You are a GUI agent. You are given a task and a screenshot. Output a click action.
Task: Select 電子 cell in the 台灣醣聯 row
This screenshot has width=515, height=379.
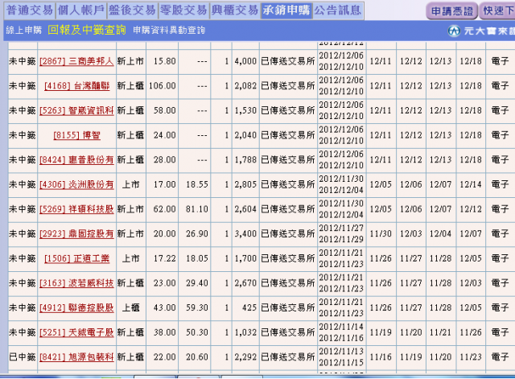pyautogui.click(x=500, y=86)
